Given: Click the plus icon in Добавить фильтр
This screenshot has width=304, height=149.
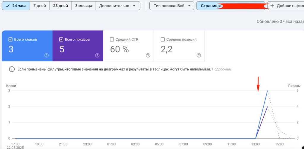Looking at the screenshot, I should [x=272, y=6].
